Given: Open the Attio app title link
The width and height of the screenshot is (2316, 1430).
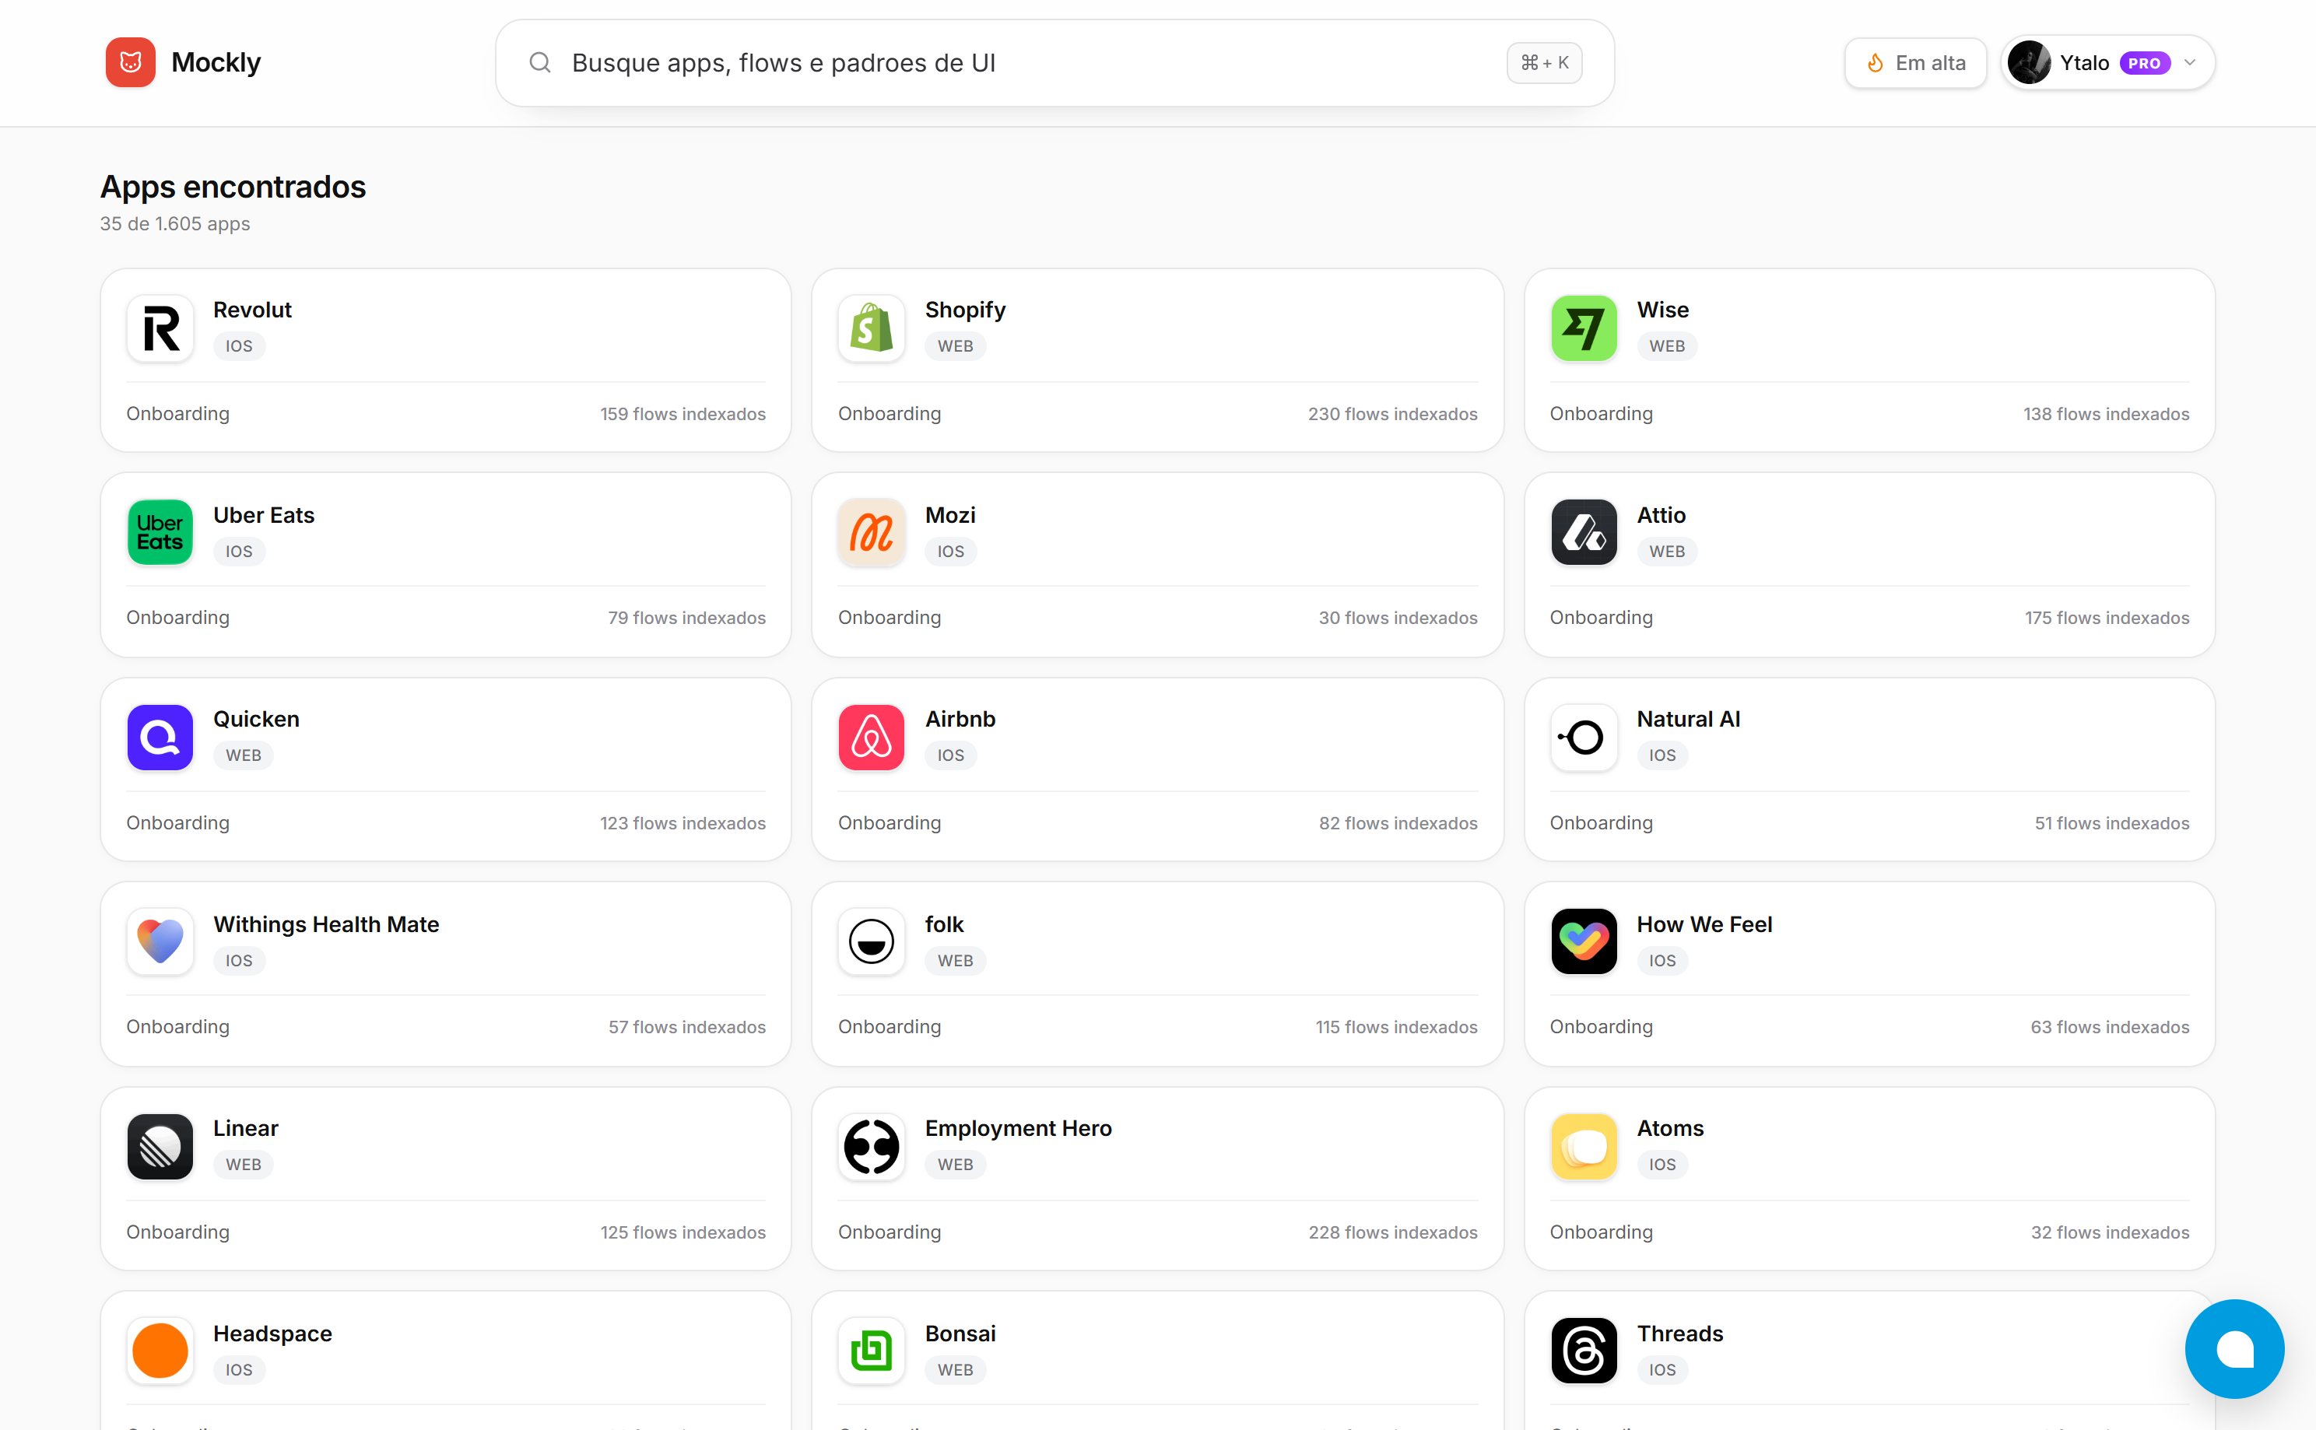Looking at the screenshot, I should tap(1661, 514).
